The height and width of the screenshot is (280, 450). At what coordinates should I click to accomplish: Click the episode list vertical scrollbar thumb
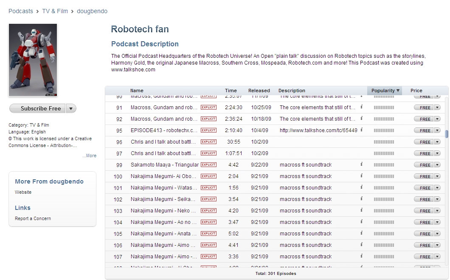pos(447,134)
